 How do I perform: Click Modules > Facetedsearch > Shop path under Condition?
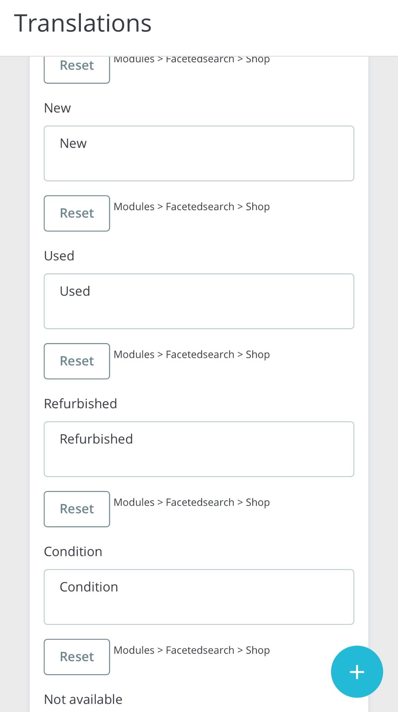coord(191,650)
